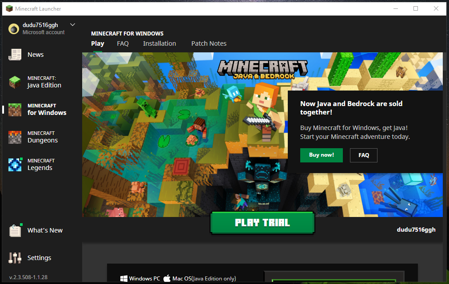Viewport: 449px width, 284px height.
Task: Minimize the Minecraft Launcher window
Action: [x=396, y=8]
